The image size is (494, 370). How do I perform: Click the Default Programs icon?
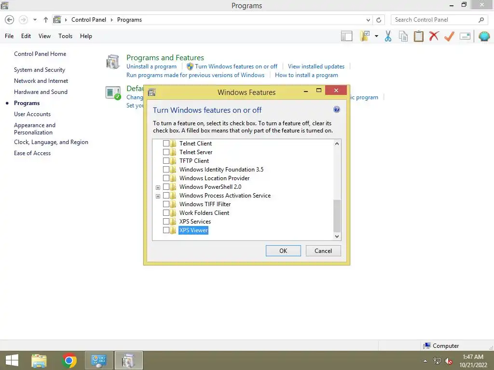click(113, 93)
